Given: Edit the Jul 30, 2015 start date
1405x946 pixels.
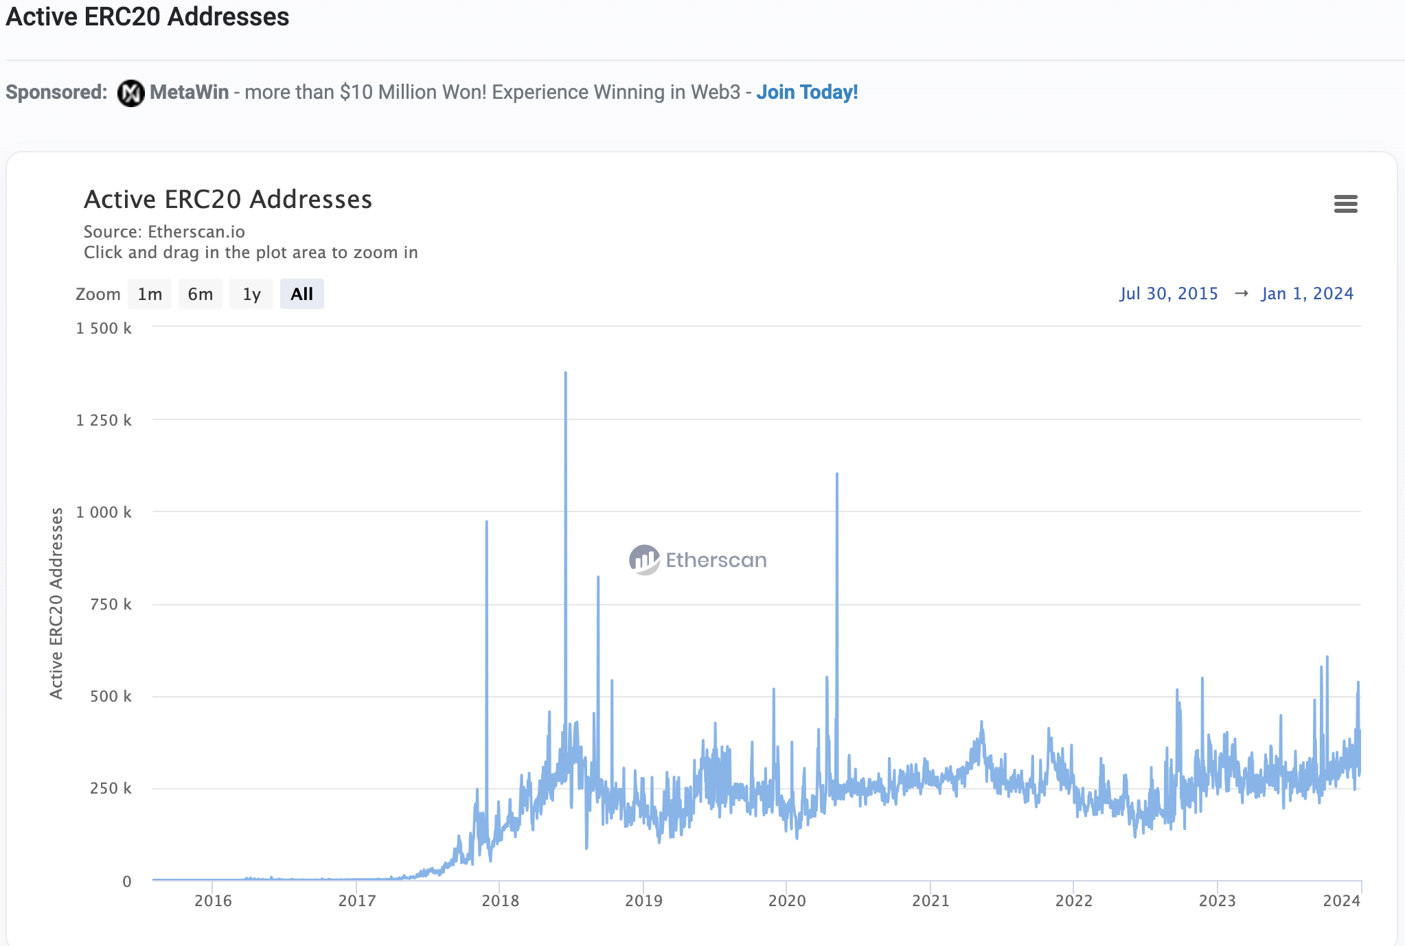Looking at the screenshot, I should pos(1168,294).
